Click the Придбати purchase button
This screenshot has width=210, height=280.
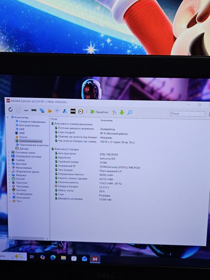click(99, 112)
